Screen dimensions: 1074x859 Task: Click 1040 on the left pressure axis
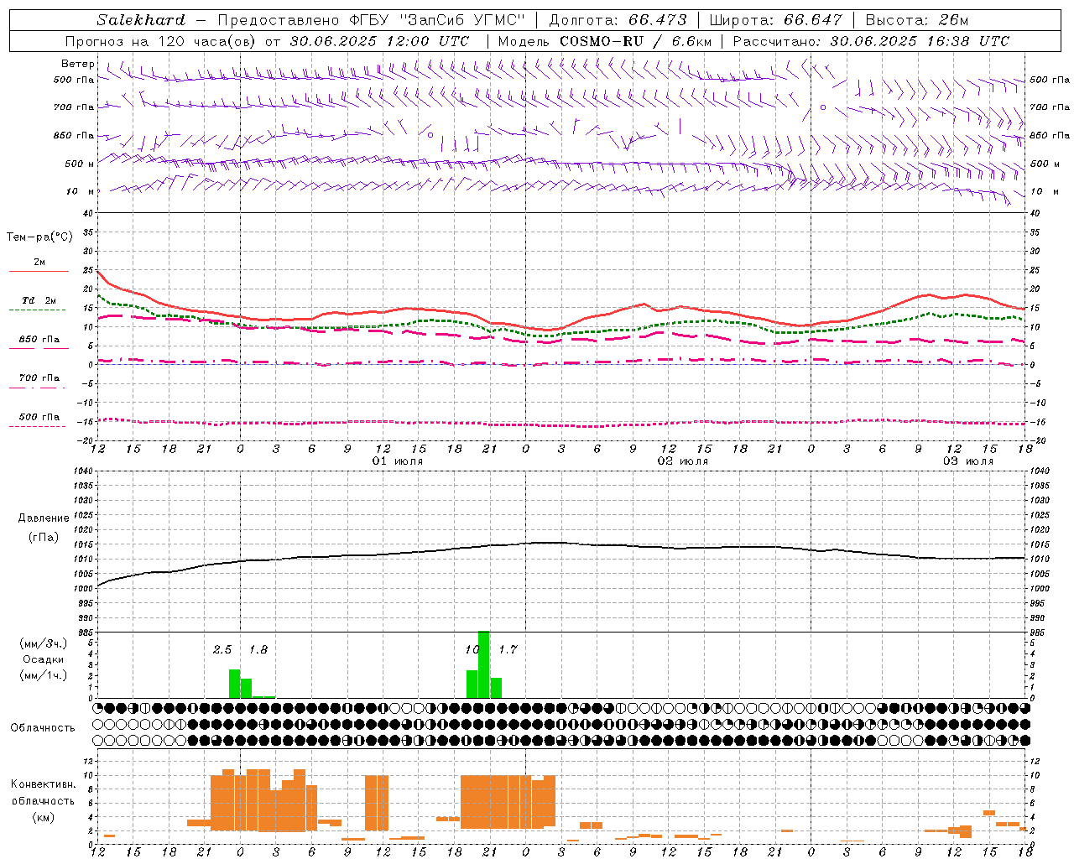82,471
